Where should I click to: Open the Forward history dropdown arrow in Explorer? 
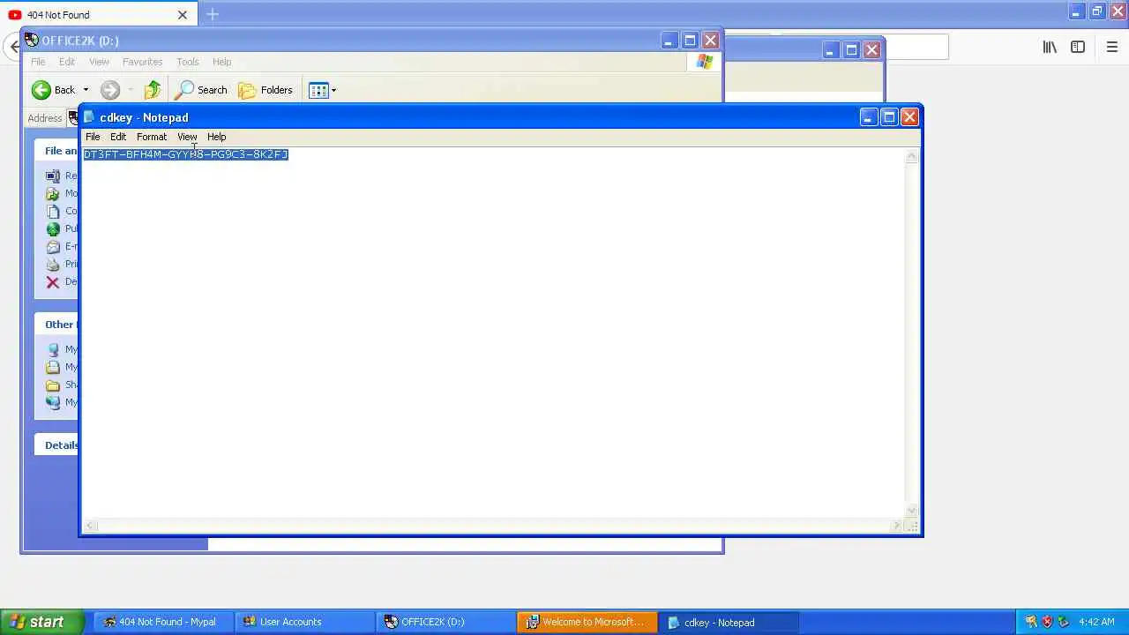pos(131,90)
